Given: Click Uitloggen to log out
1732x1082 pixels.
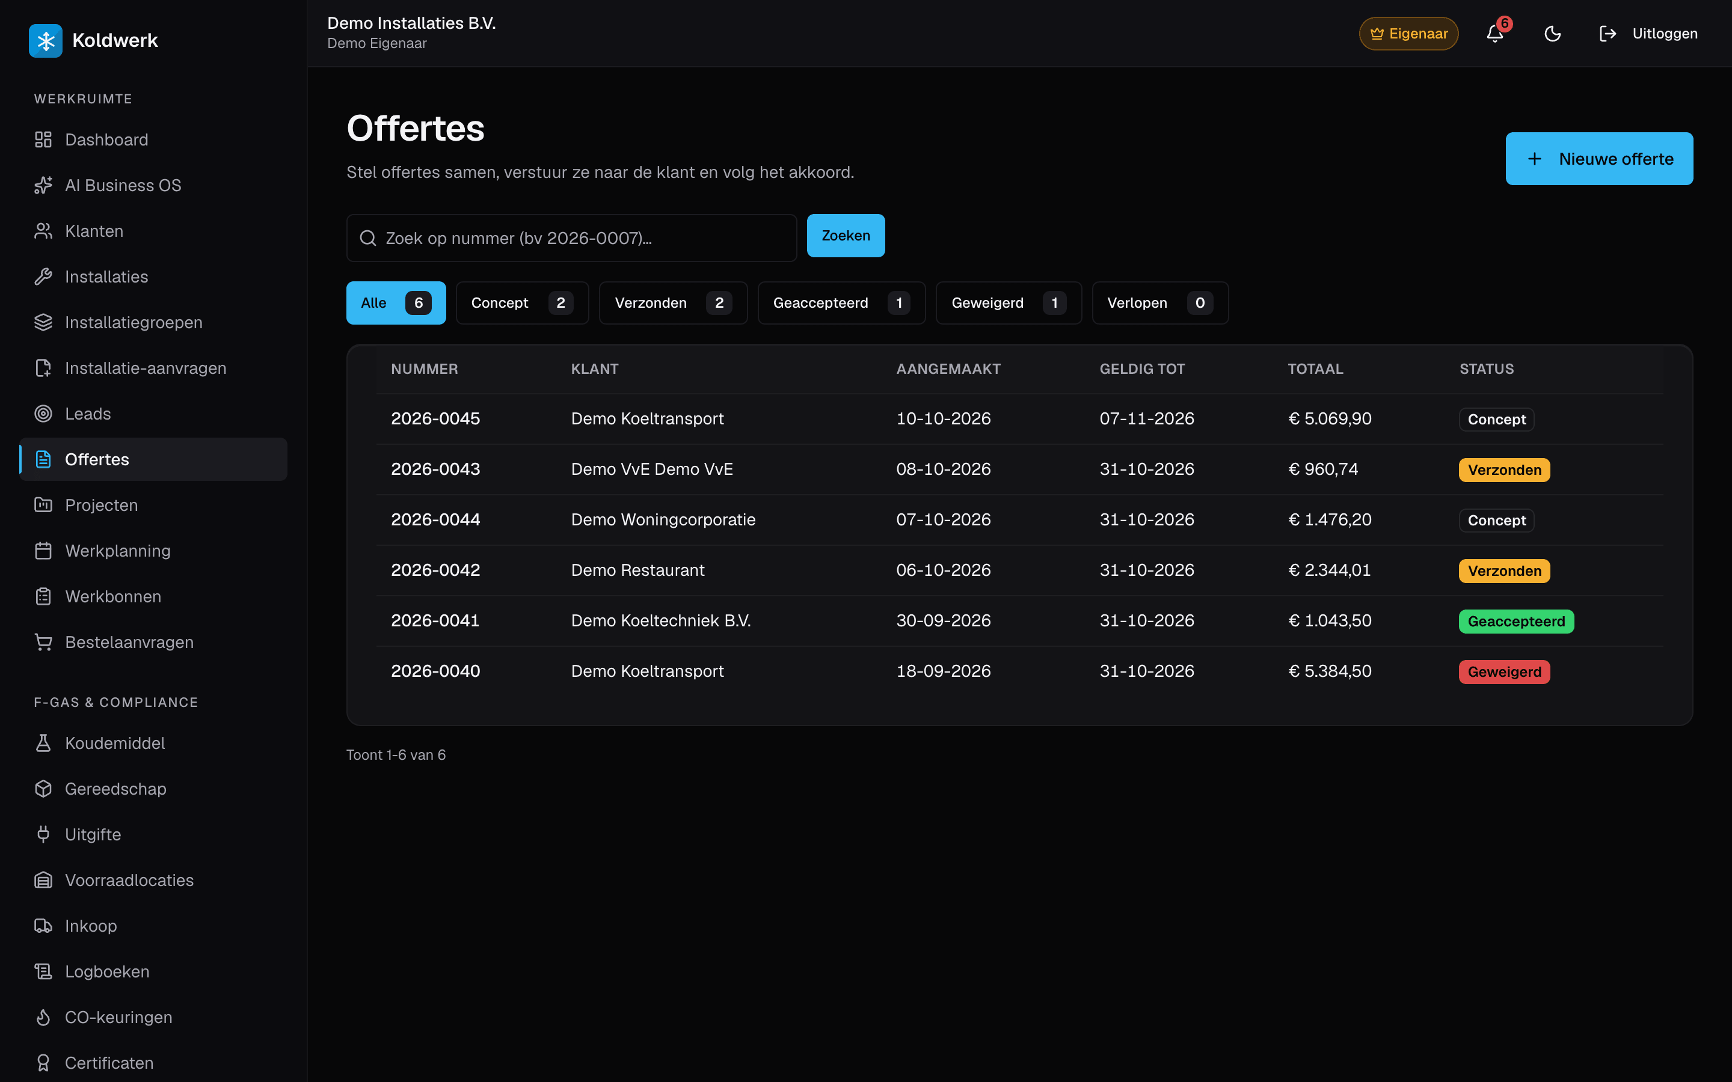Looking at the screenshot, I should pyautogui.click(x=1648, y=34).
